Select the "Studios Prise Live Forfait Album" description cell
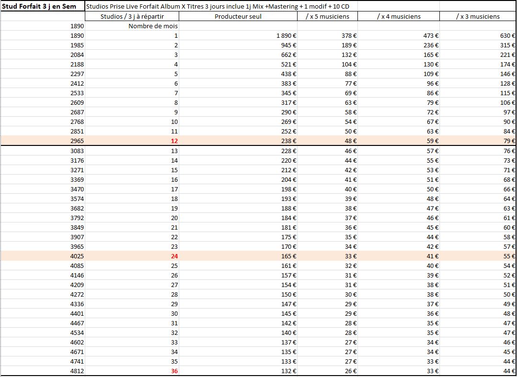 [x=220, y=7]
